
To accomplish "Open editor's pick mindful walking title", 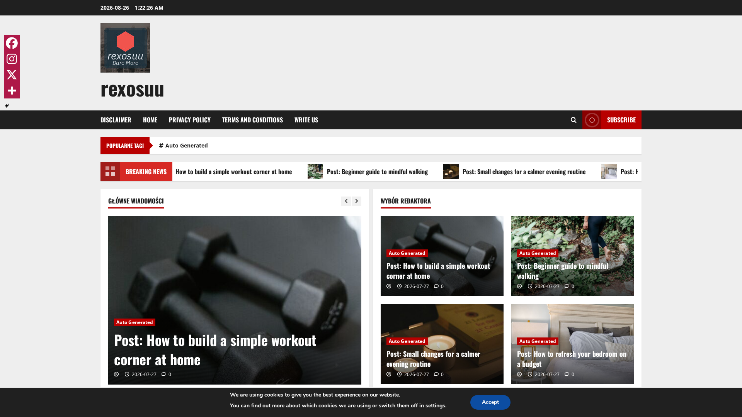I will click(x=563, y=271).
